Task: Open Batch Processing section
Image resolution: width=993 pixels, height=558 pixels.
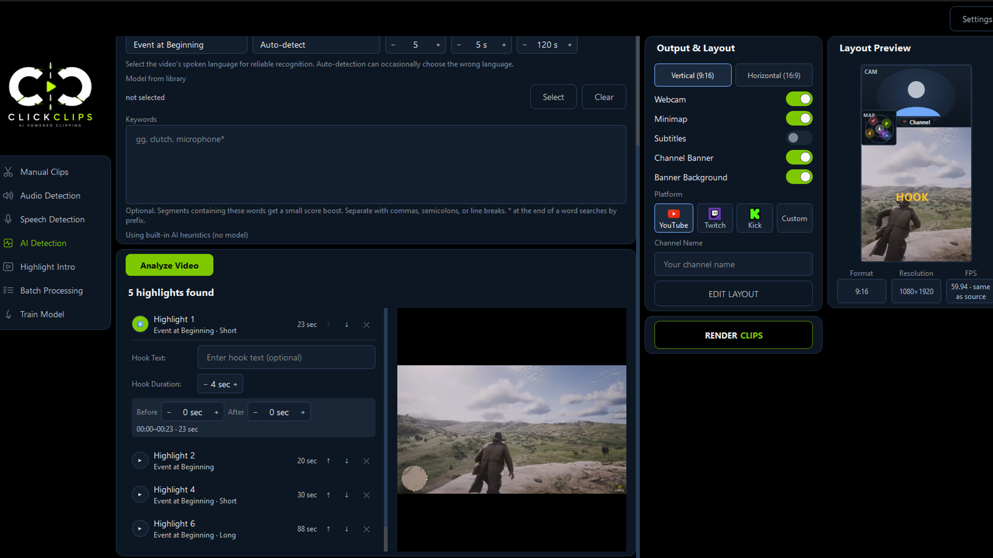Action: tap(52, 290)
